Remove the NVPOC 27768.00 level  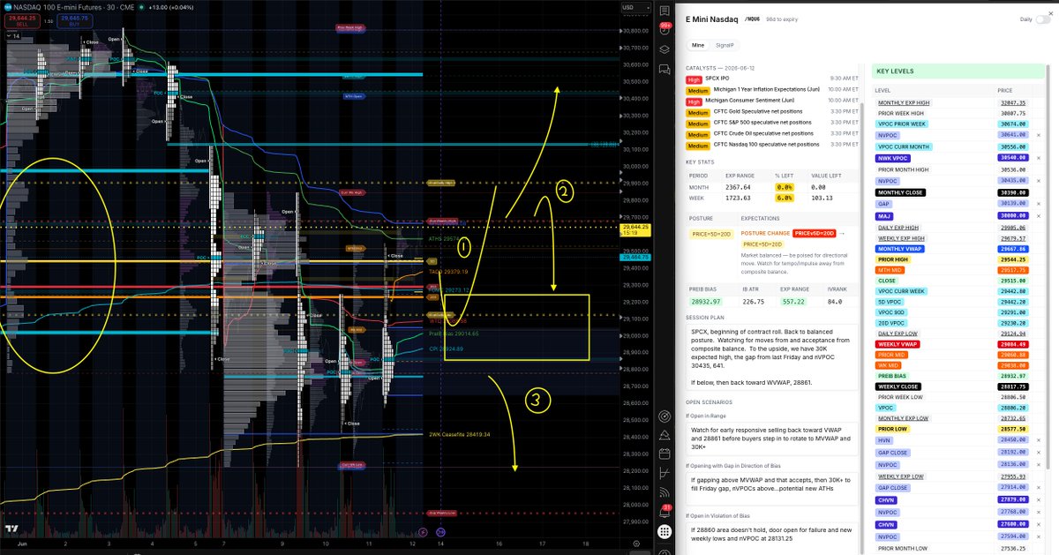[1038, 511]
